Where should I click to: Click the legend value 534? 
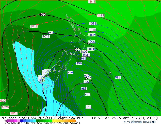(x=39, y=123)
